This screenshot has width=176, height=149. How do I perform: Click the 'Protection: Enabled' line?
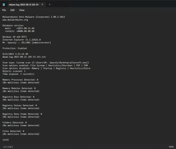click(14, 48)
